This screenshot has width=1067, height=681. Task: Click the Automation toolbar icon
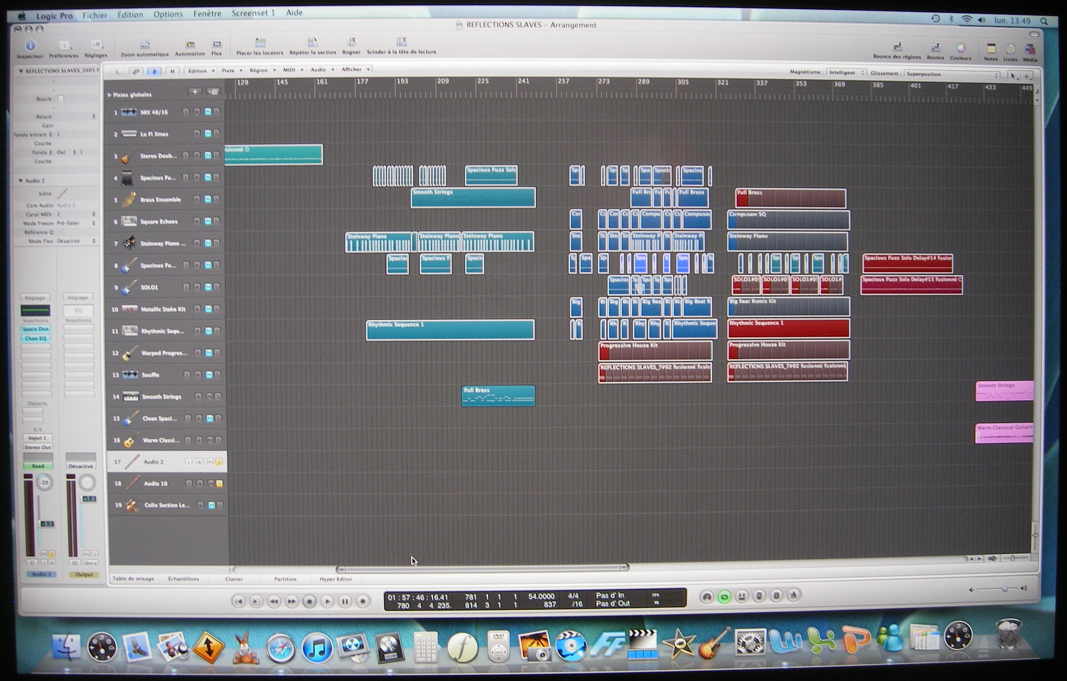pos(190,44)
